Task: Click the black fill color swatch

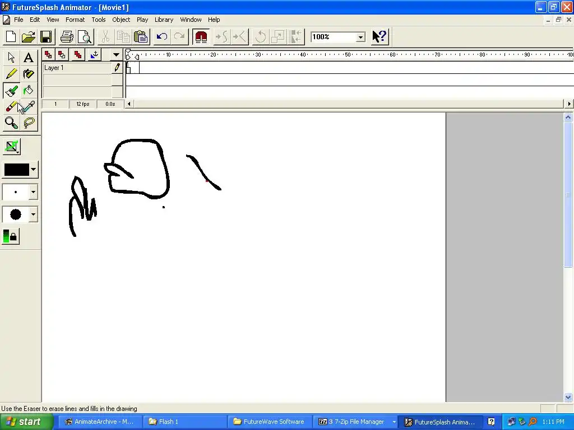Action: pos(16,170)
